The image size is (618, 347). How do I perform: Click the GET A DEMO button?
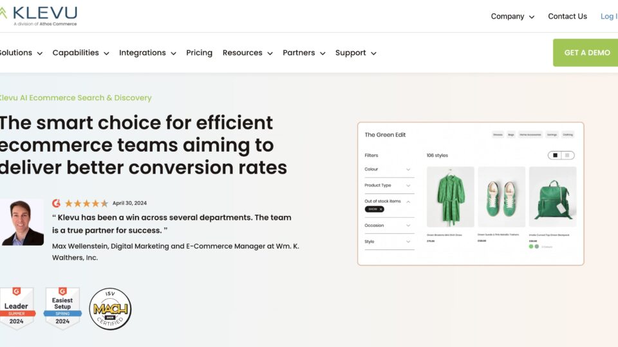coord(586,53)
